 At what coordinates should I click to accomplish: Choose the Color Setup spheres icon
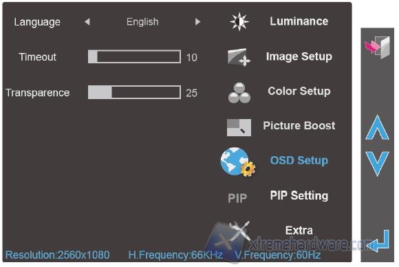pos(239,92)
